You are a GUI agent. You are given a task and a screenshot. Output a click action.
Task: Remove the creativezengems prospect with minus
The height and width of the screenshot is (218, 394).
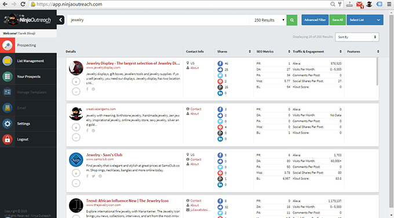tap(76, 138)
